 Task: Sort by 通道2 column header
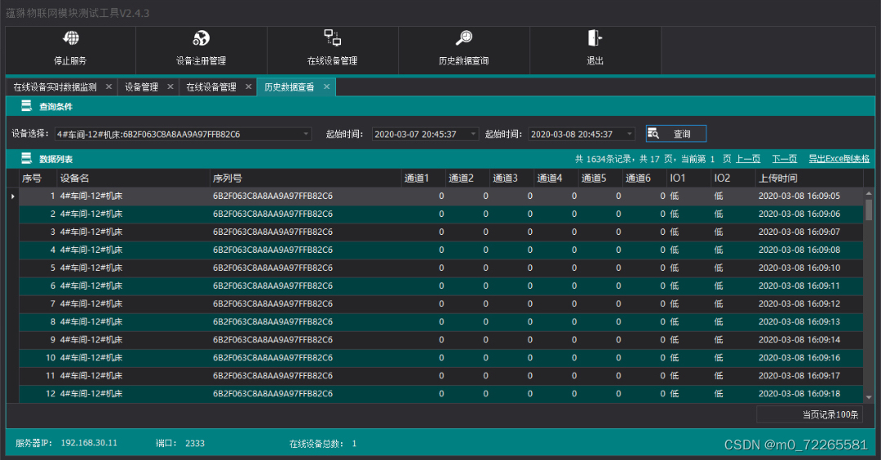point(468,178)
